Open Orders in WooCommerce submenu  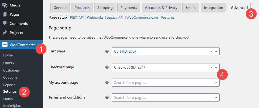pos(8,63)
